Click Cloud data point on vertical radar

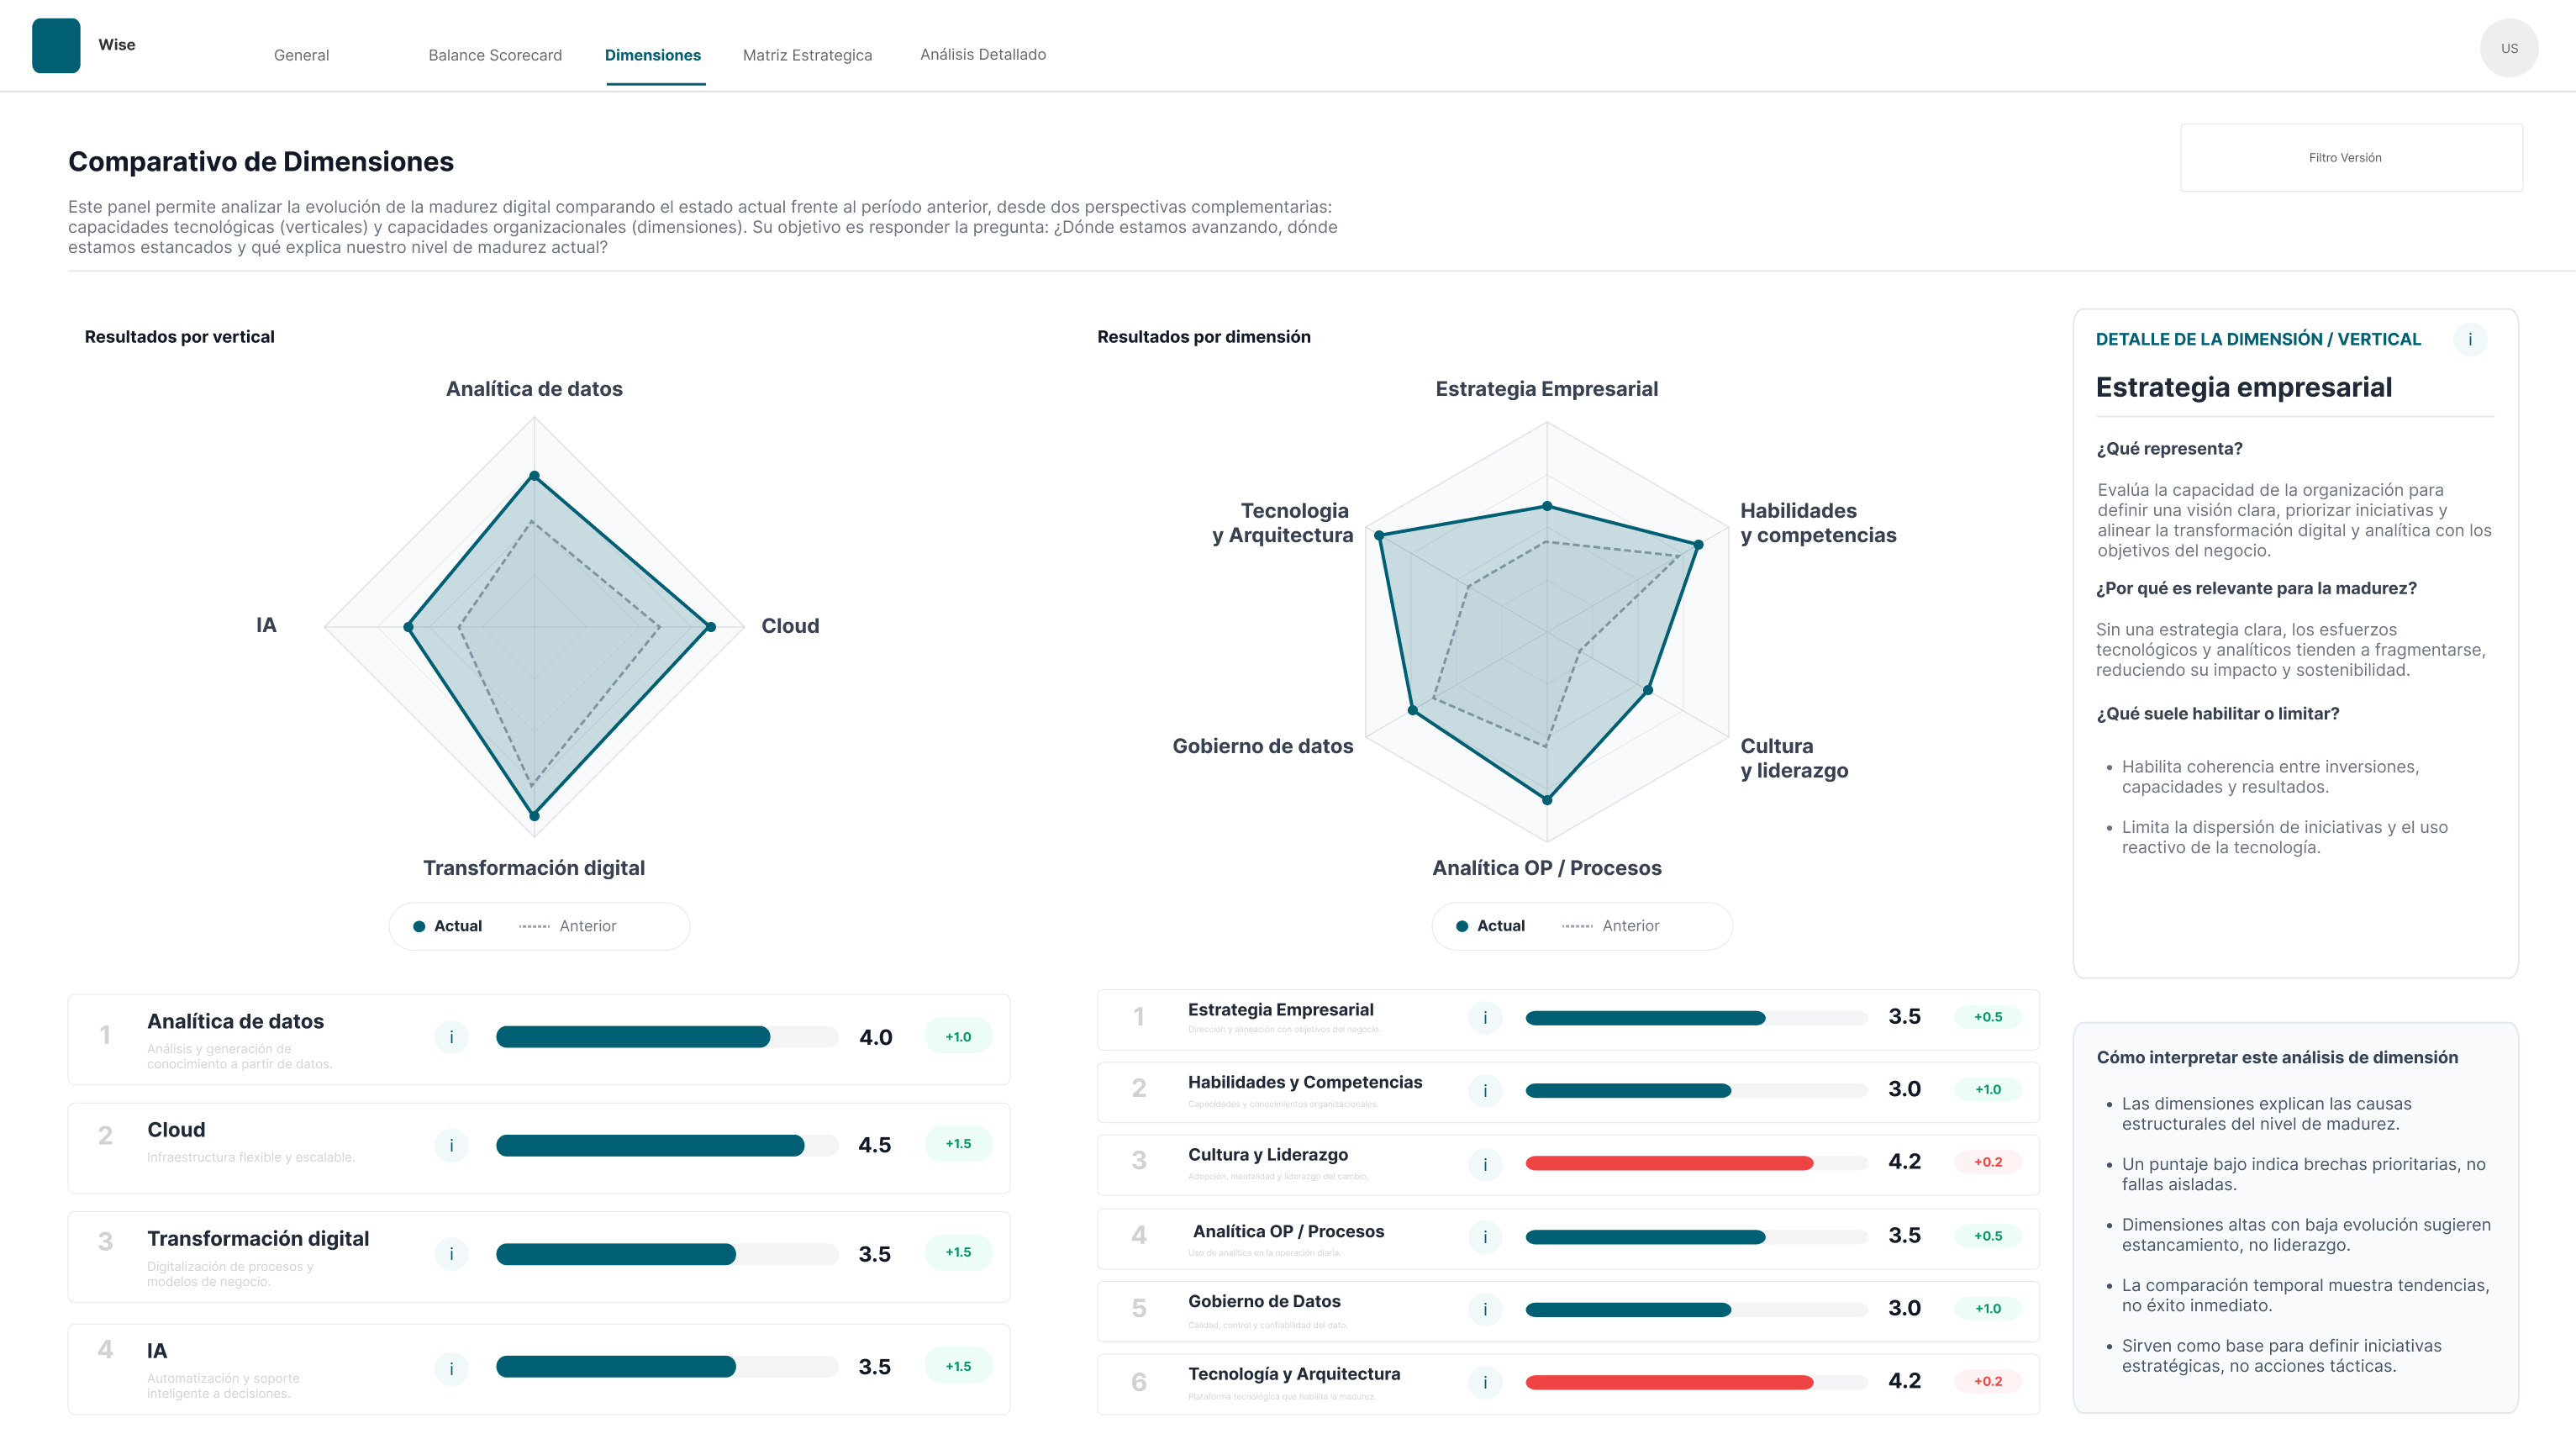coord(711,627)
